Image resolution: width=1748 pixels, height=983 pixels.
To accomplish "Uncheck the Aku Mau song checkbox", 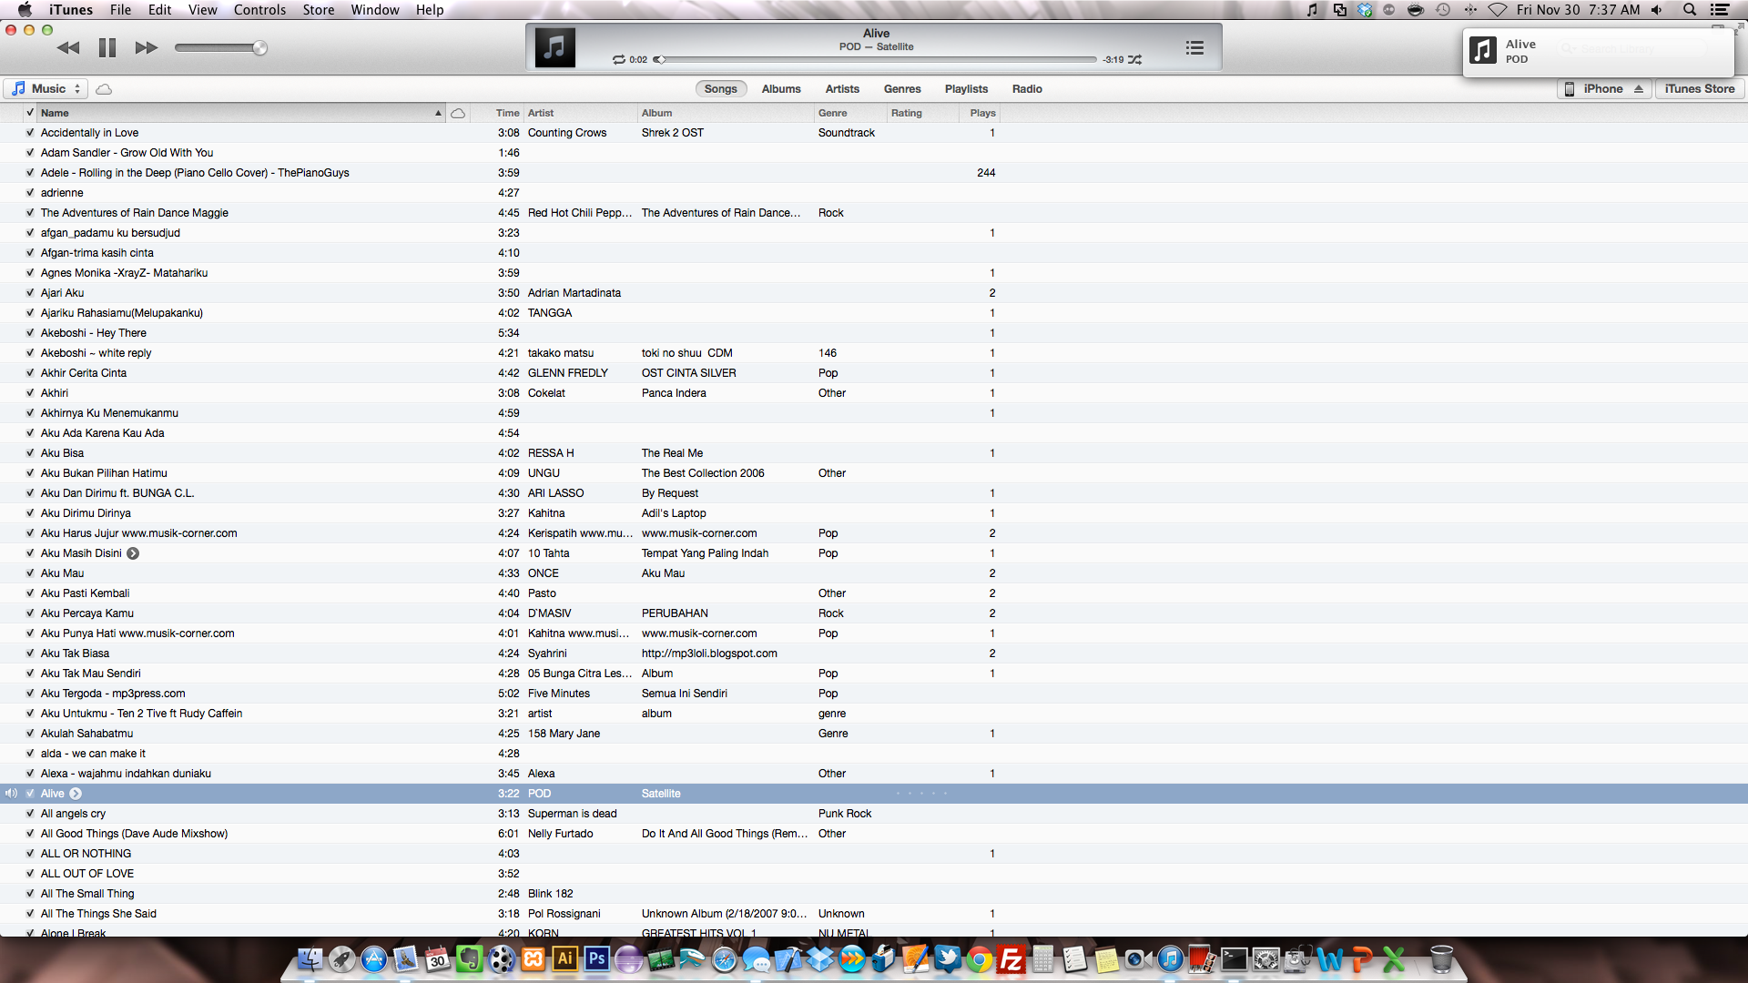I will [30, 573].
